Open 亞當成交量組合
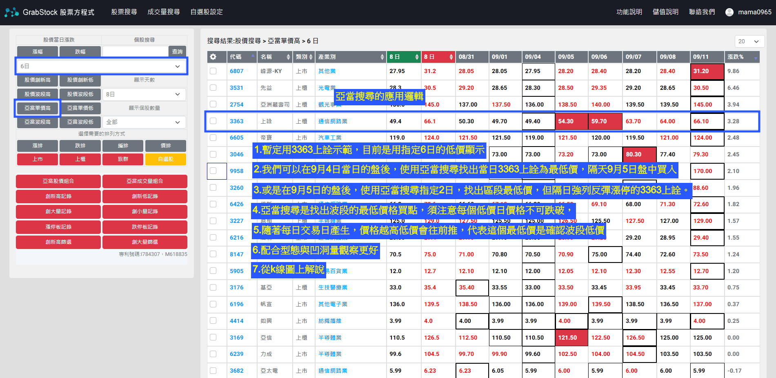 145,181
